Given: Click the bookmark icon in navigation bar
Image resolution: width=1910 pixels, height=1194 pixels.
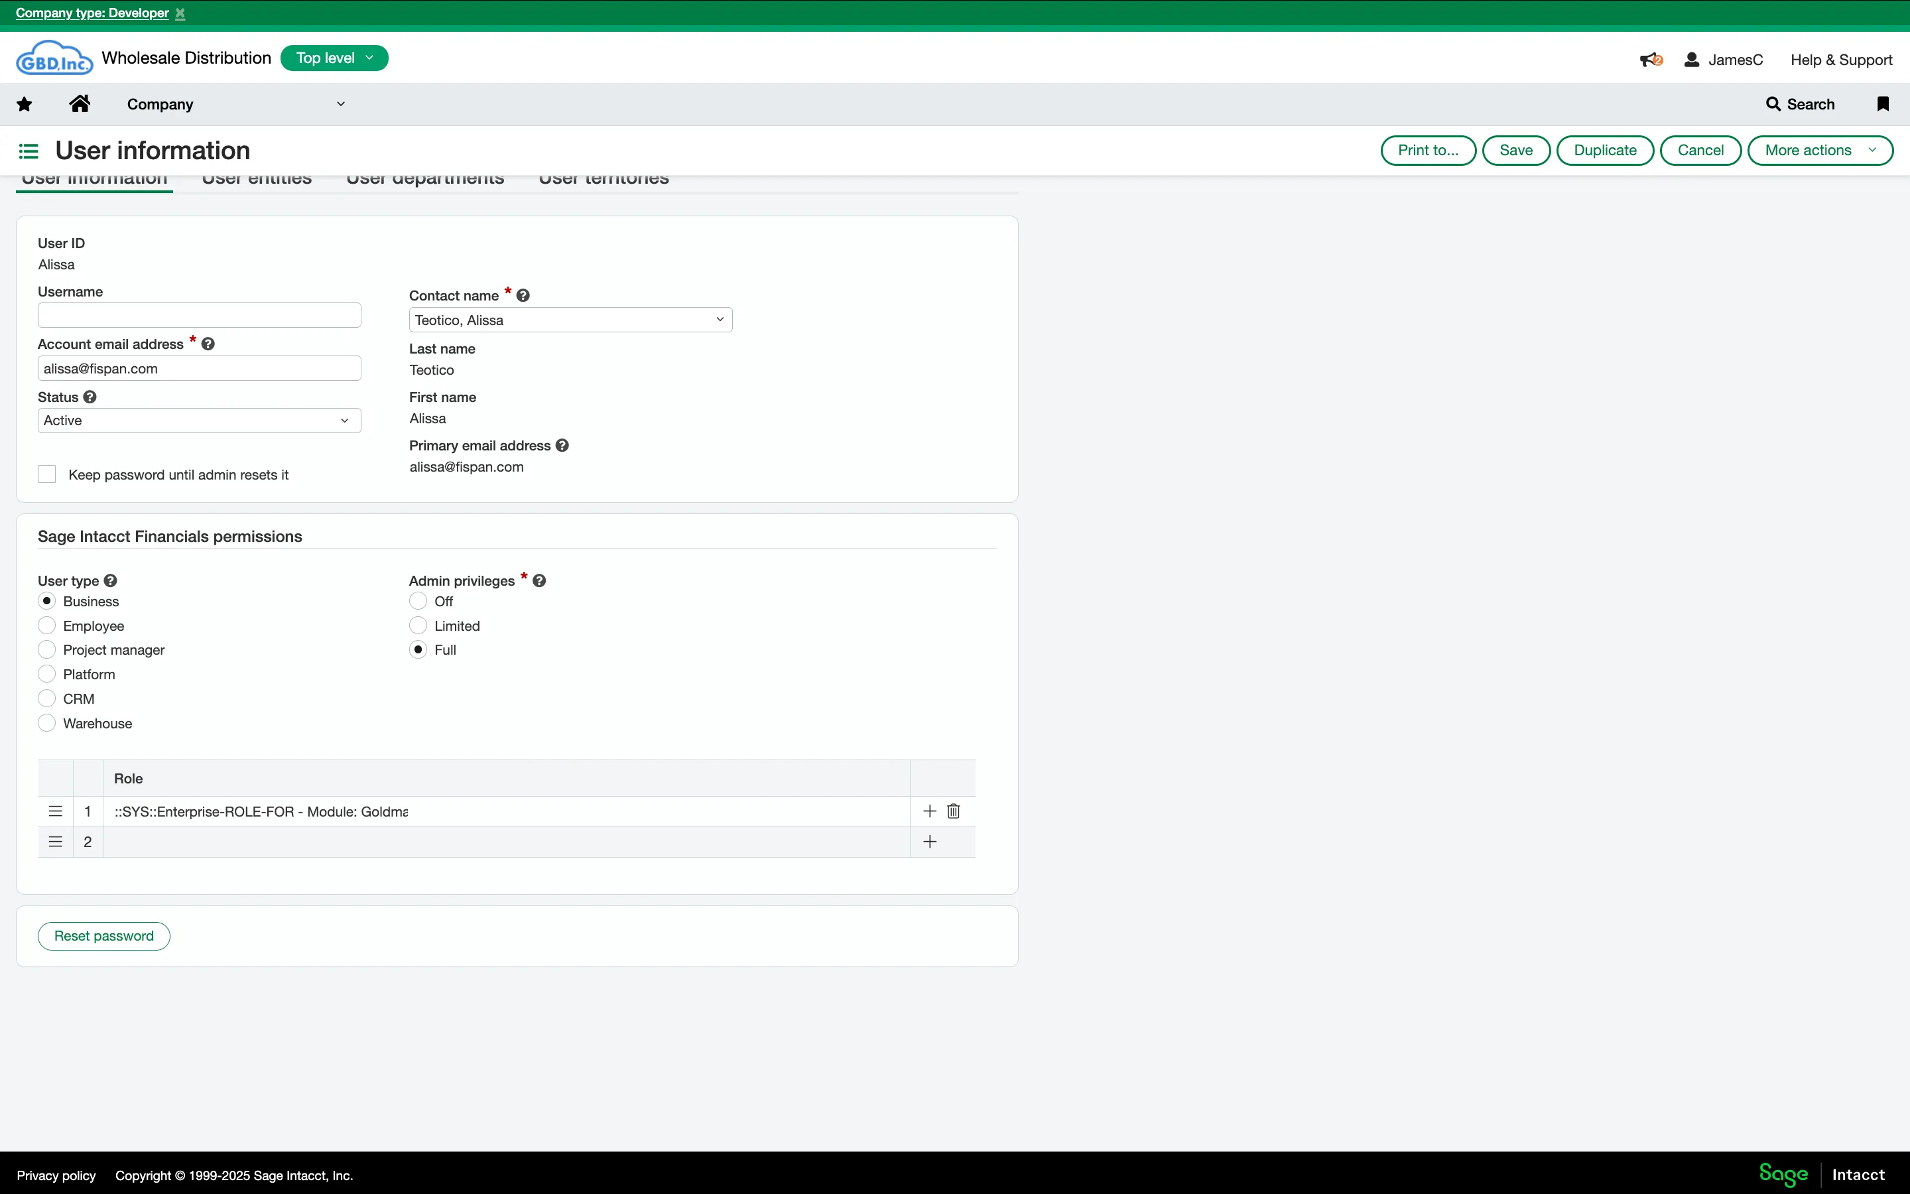Looking at the screenshot, I should (x=1883, y=104).
